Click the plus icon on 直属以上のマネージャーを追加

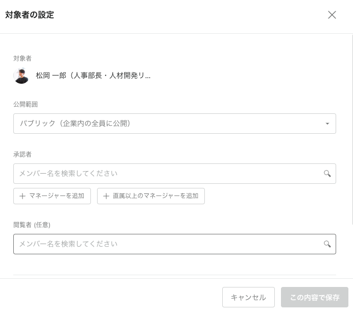point(106,196)
